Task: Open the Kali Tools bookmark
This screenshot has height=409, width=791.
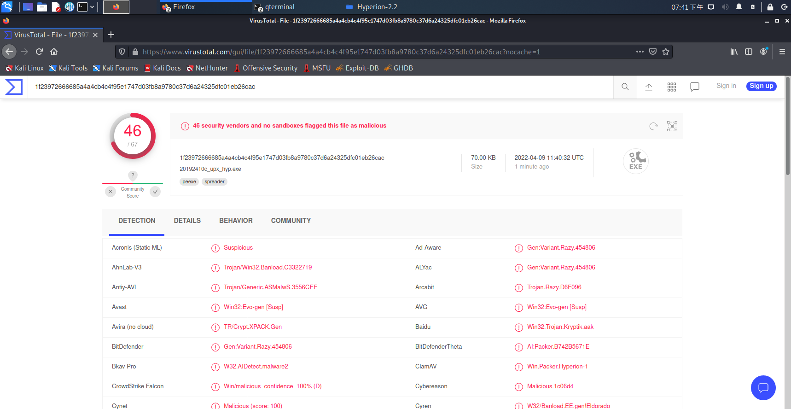Action: click(69, 68)
